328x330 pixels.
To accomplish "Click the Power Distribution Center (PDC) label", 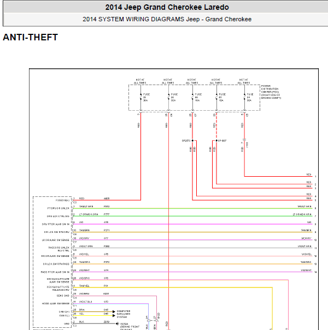I will click(x=271, y=92).
